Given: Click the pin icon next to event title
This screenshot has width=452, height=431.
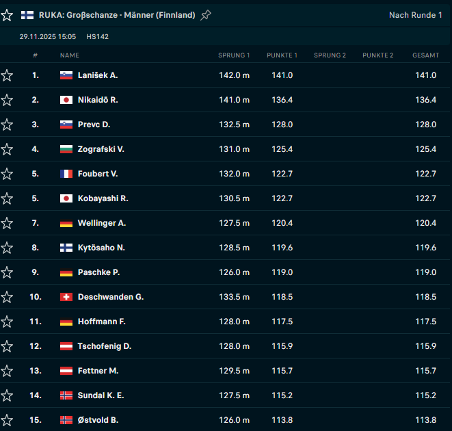Looking at the screenshot, I should pyautogui.click(x=206, y=15).
